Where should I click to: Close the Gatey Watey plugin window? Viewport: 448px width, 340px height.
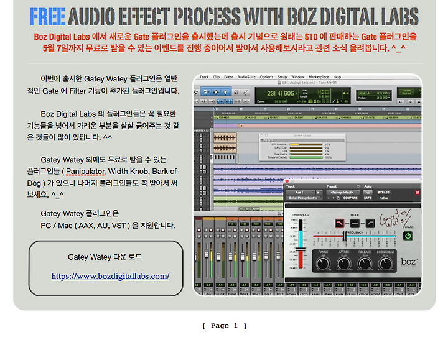(287, 181)
